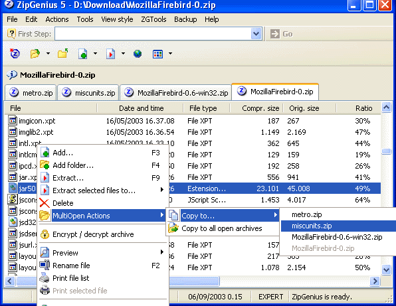Copy to miscunits.zip in the submenu
This screenshot has height=306, width=396.
(x=338, y=226)
